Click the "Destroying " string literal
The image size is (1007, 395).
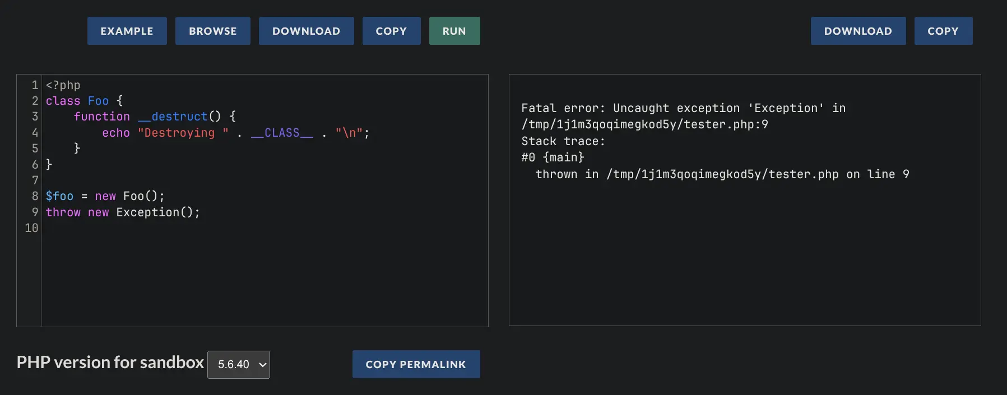coord(183,133)
